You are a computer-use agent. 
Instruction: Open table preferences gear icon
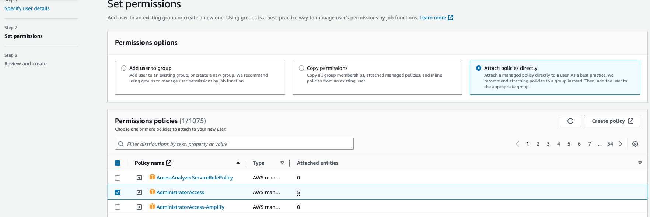click(x=635, y=144)
